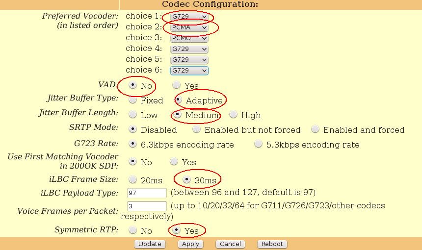
Task: Click the Apply button
Action: (x=190, y=244)
